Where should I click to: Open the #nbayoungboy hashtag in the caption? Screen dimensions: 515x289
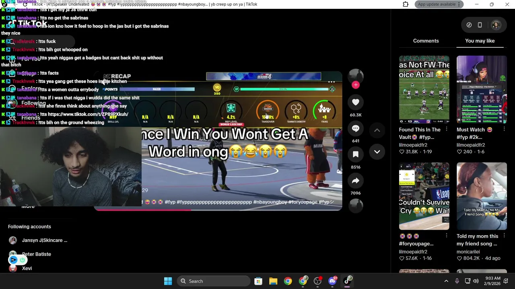click(x=270, y=202)
